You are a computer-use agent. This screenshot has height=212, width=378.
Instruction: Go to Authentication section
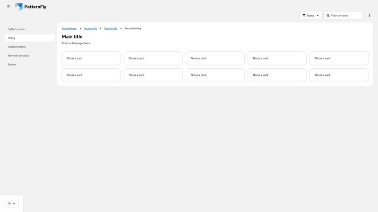point(30,47)
